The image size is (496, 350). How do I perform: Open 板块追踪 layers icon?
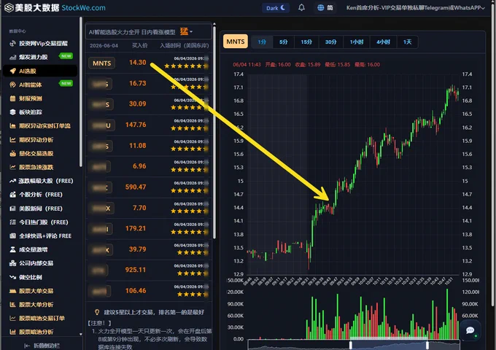[x=12, y=112]
